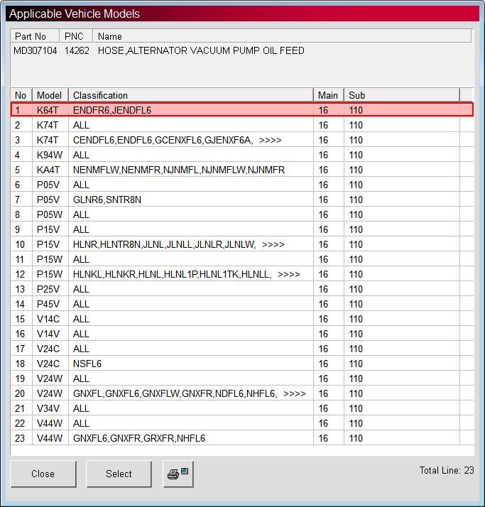This screenshot has width=485, height=507.
Task: Click the Close button
Action: 43,474
